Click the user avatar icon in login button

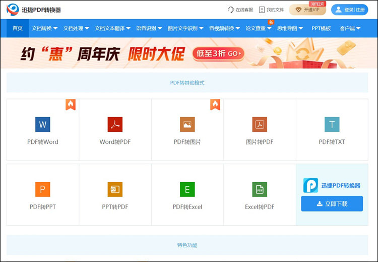339,10
